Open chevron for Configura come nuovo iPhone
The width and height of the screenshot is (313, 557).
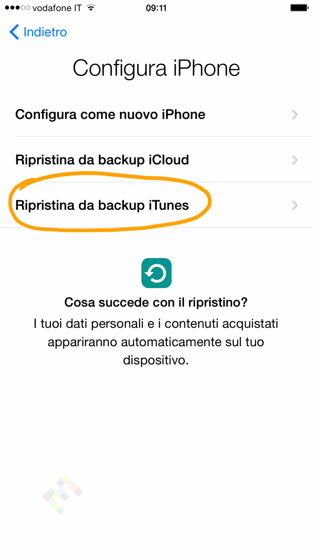[x=295, y=115]
